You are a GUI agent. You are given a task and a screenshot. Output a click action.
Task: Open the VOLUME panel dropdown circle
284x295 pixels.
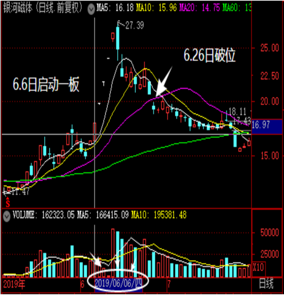[6, 216]
